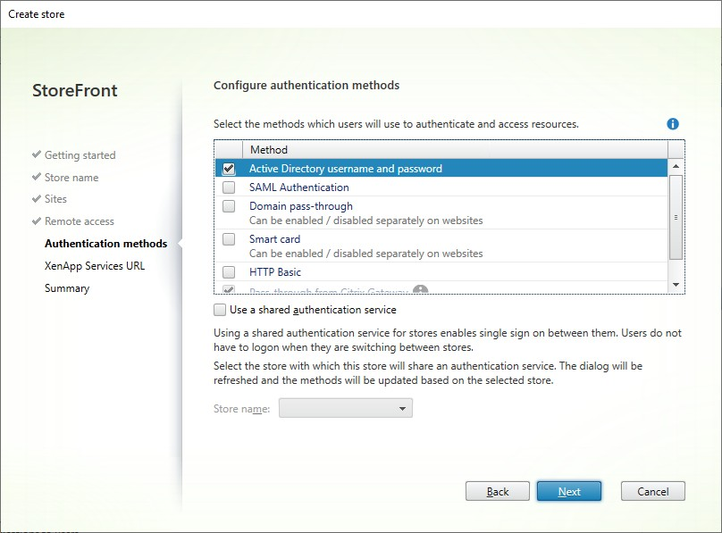The image size is (722, 533).
Task: Click the checkmark beside Store name
Action: (36, 177)
